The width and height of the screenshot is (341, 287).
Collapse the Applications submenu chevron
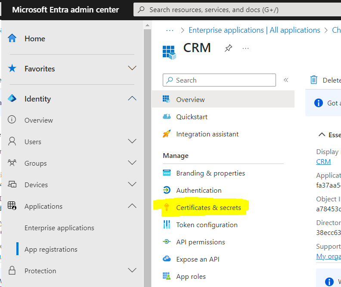[132, 206]
